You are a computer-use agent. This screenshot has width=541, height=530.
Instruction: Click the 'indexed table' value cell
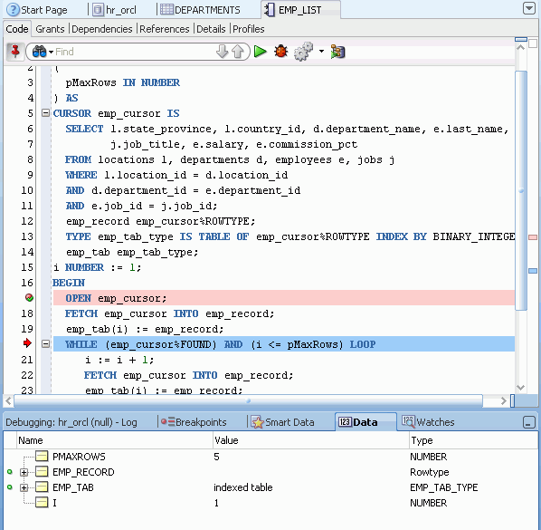(x=243, y=487)
